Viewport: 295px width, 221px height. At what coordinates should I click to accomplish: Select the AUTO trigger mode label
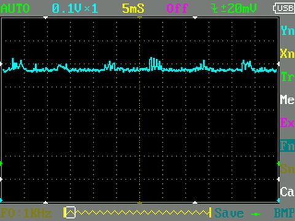15,9
